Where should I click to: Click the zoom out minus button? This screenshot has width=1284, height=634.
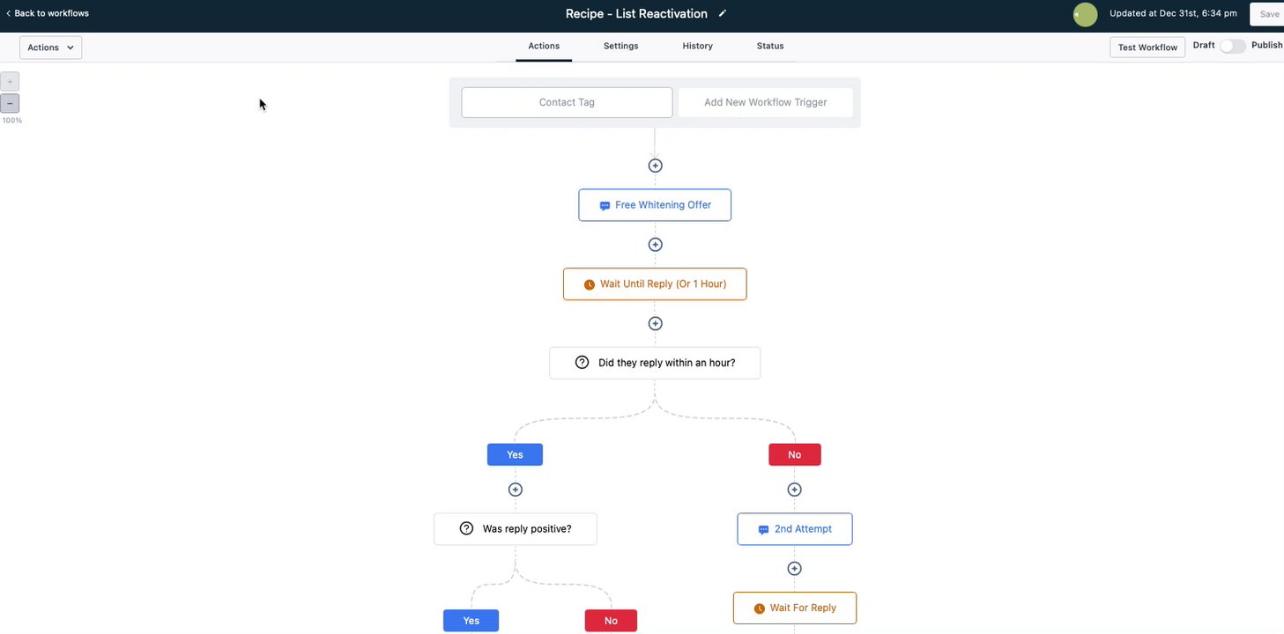click(10, 103)
